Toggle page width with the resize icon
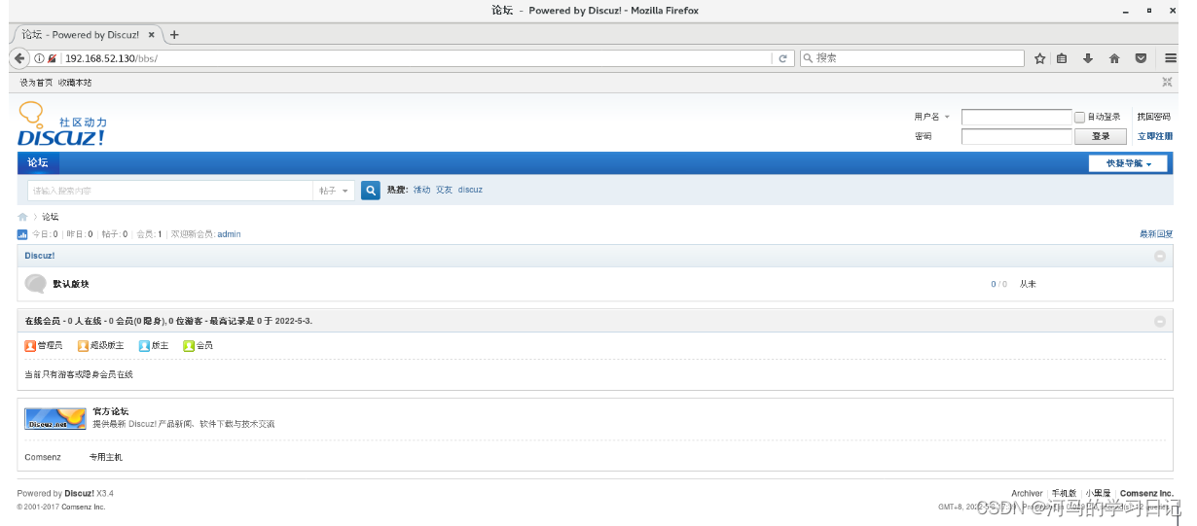Screen dimensions: 1197x526 1167,83
